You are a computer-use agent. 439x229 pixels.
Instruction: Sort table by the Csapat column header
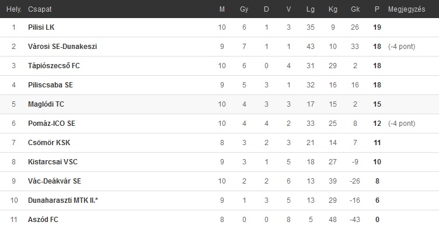tap(40, 9)
